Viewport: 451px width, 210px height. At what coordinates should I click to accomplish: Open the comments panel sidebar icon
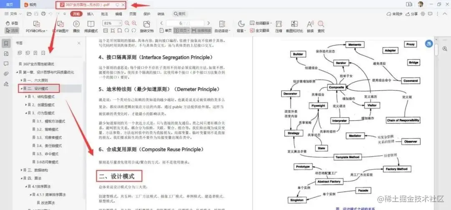coord(6,64)
